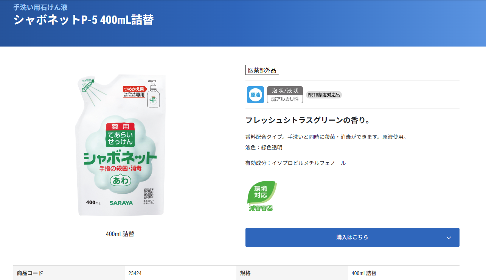Click the シャボネットP-5 400mL詰替 page title

(84, 20)
